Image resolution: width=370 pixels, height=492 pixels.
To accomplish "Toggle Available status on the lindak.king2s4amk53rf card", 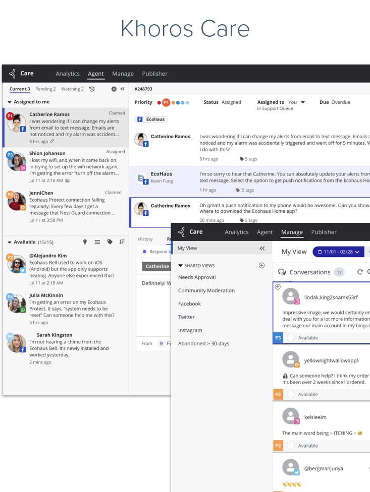I will coord(291,338).
